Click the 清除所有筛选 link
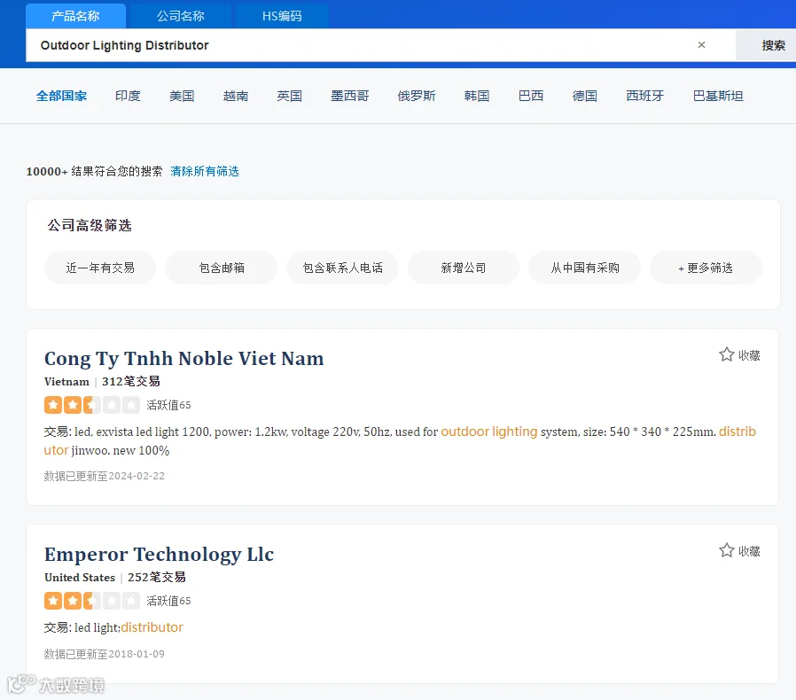 [x=205, y=172]
